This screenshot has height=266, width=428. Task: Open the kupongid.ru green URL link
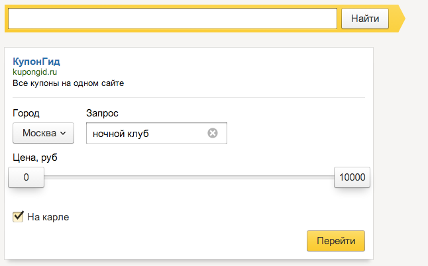(34, 72)
